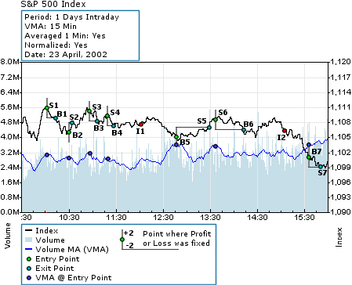Select the teal exit dot at S2
The height and width of the screenshot is (285, 352).
click(x=72, y=123)
